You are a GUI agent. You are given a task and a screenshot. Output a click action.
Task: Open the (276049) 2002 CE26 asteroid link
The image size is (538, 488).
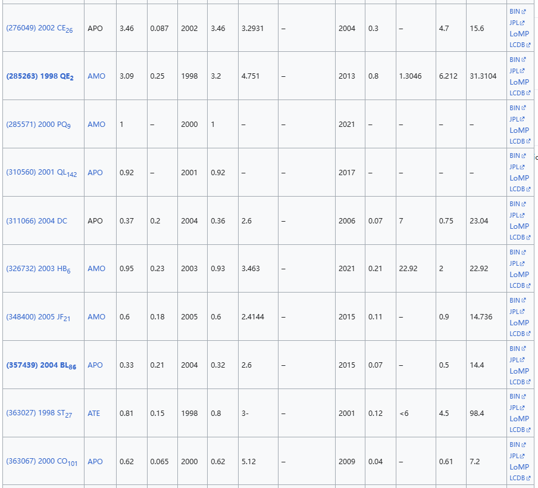[39, 29]
